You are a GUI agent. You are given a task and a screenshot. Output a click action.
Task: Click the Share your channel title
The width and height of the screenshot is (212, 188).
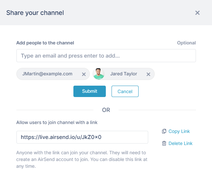[x=35, y=13]
